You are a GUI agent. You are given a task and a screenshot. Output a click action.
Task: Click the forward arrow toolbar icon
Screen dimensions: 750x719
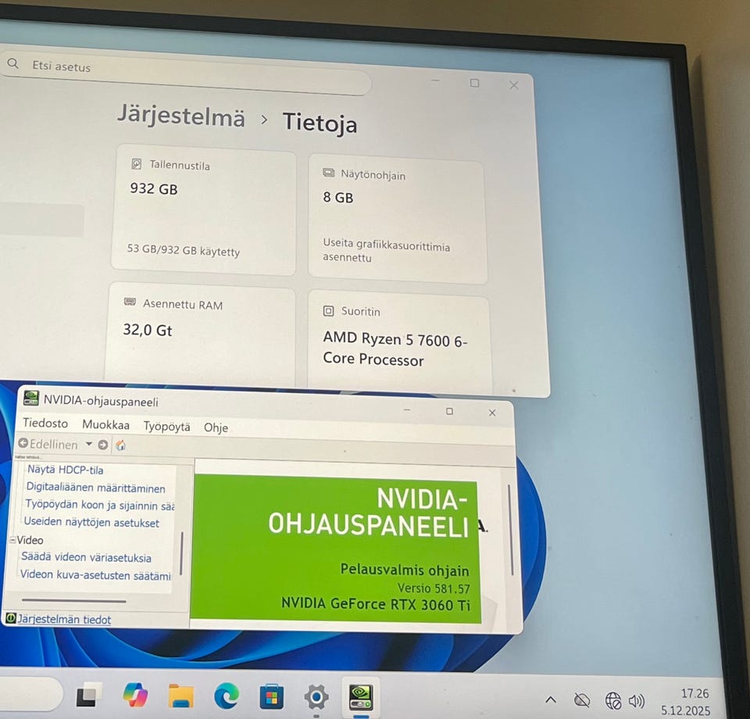(x=103, y=445)
